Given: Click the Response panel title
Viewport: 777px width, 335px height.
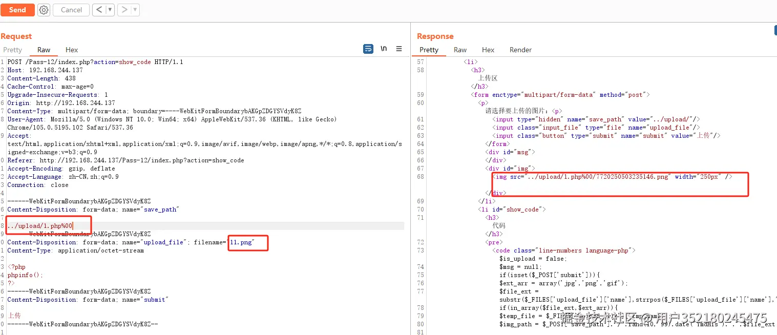Looking at the screenshot, I should coord(435,36).
